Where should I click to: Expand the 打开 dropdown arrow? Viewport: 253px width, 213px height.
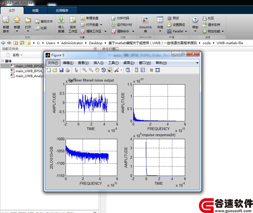pos(28,31)
